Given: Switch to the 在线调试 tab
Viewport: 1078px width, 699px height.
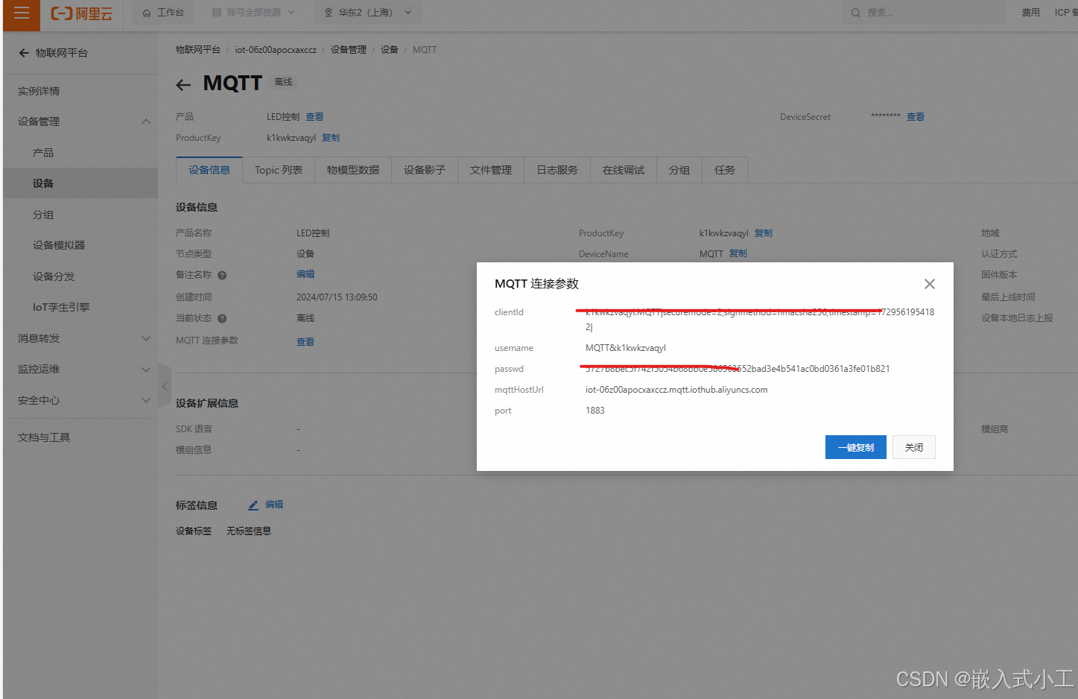Looking at the screenshot, I should point(623,170).
